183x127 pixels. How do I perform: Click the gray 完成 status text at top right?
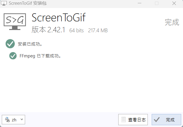click(172, 22)
